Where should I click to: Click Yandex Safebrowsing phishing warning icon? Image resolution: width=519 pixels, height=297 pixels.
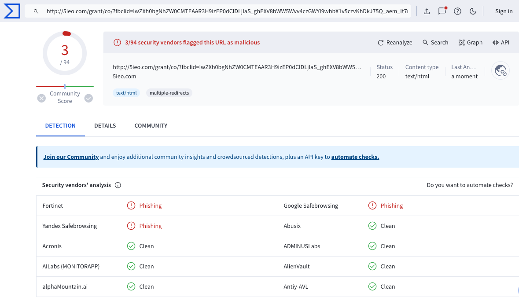point(131,226)
